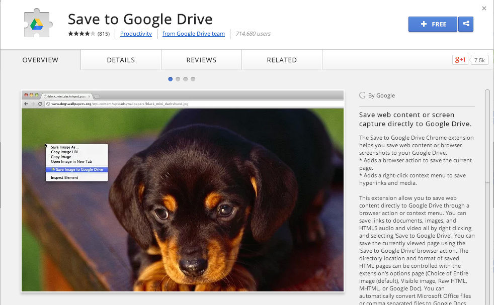The width and height of the screenshot is (494, 305).
Task: Open the Productivity category link
Action: [136, 34]
